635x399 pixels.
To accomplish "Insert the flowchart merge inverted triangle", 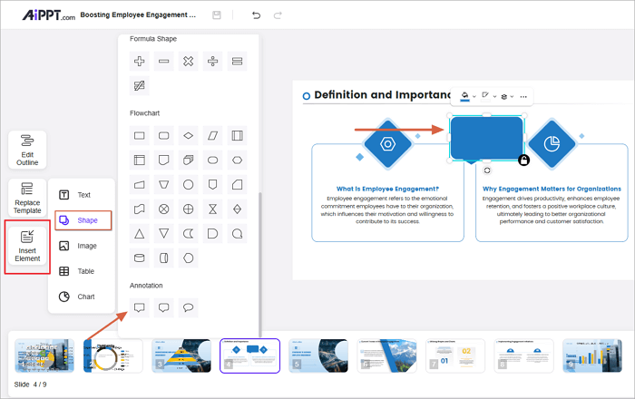I will tap(163, 233).
